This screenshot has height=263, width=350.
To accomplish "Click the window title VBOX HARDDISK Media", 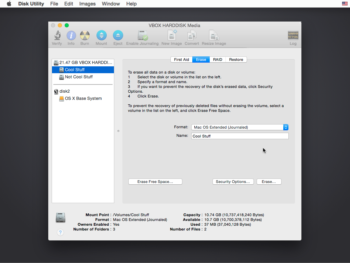I will (174, 25).
